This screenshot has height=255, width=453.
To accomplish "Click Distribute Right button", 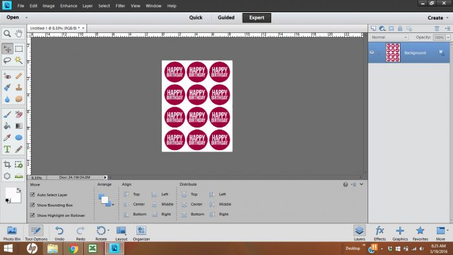I will tap(219, 214).
